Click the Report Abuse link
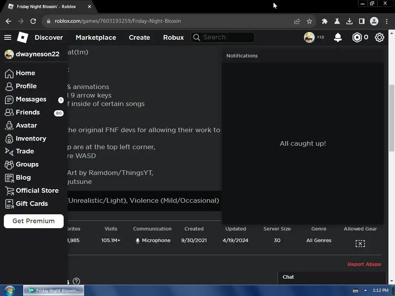The width and height of the screenshot is (395, 296). pyautogui.click(x=364, y=264)
